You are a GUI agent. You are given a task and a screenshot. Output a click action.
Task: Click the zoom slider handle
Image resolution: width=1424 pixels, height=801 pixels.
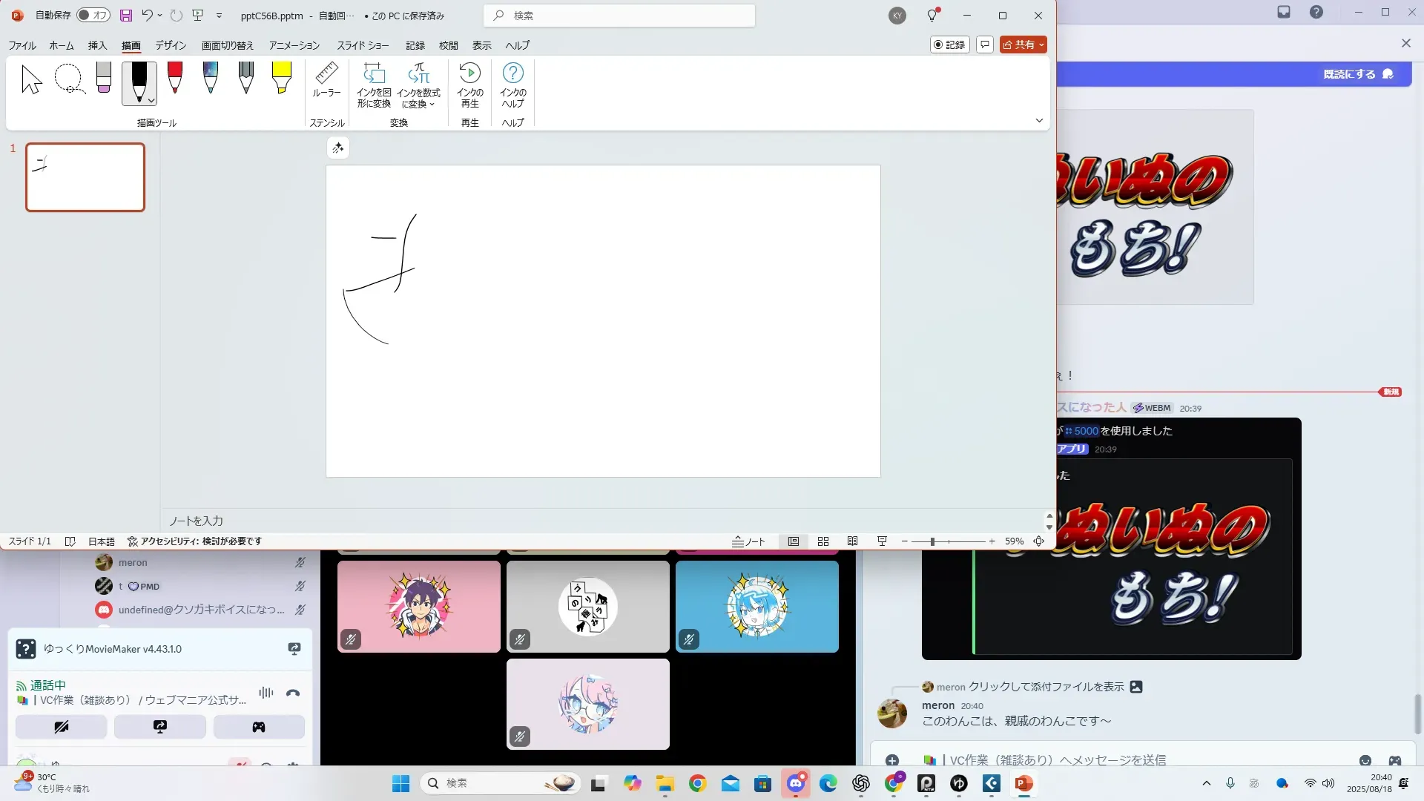932,541
